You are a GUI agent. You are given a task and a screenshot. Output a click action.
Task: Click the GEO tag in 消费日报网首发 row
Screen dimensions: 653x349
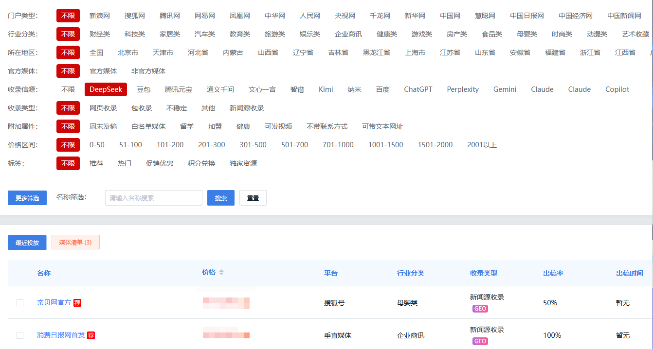(480, 341)
